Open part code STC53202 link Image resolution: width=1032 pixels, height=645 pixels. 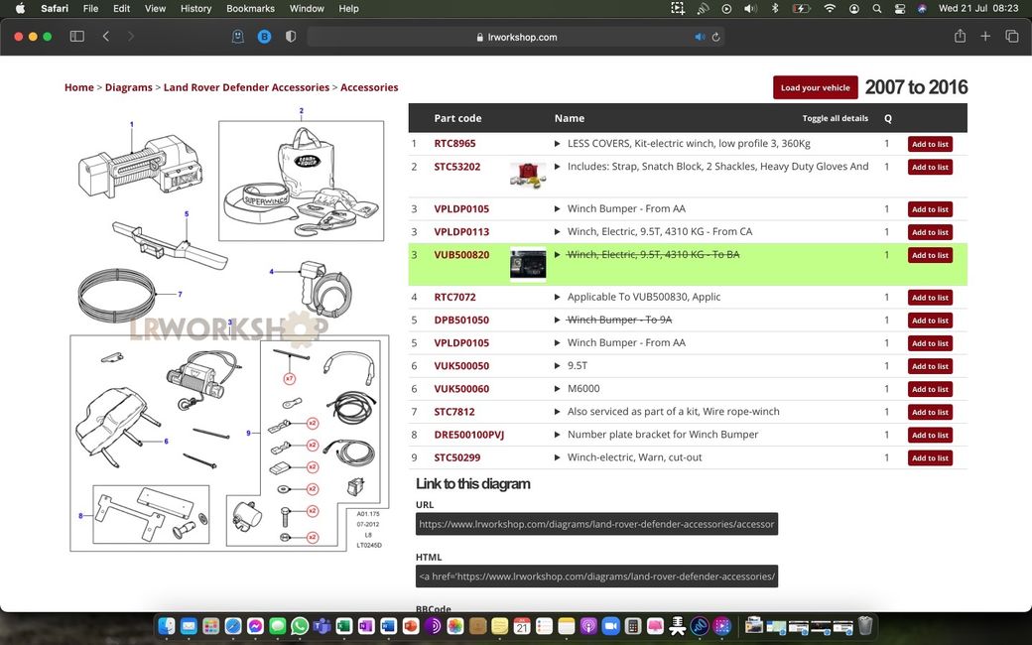(x=456, y=167)
